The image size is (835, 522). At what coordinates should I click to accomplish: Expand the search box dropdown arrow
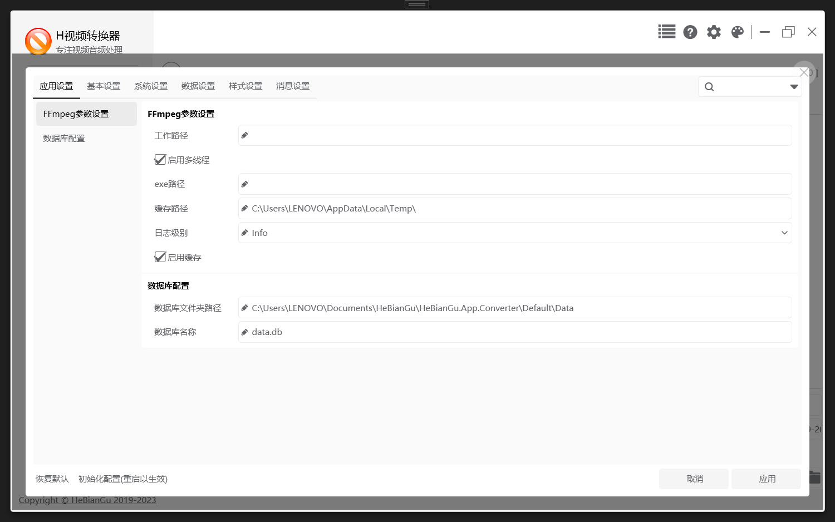click(x=794, y=87)
